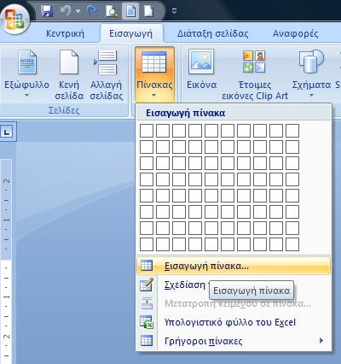Screen dimensions: 341x364
Task: Create a new blank document icon
Action: (149, 11)
